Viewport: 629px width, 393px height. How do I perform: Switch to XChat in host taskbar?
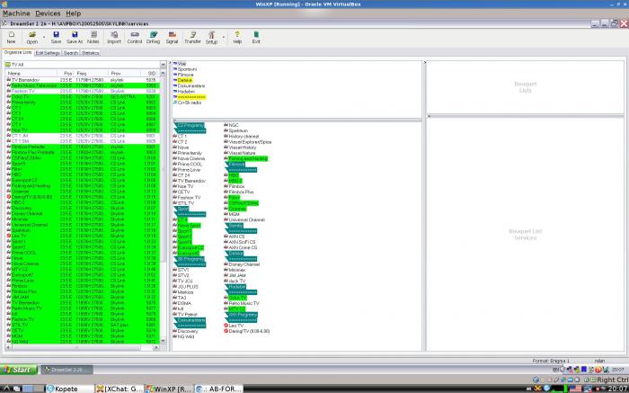tap(120, 389)
